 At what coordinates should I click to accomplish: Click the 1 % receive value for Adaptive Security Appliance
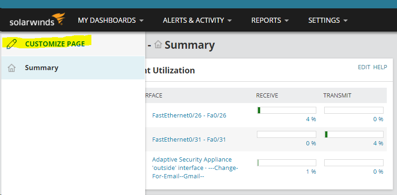[311, 172]
